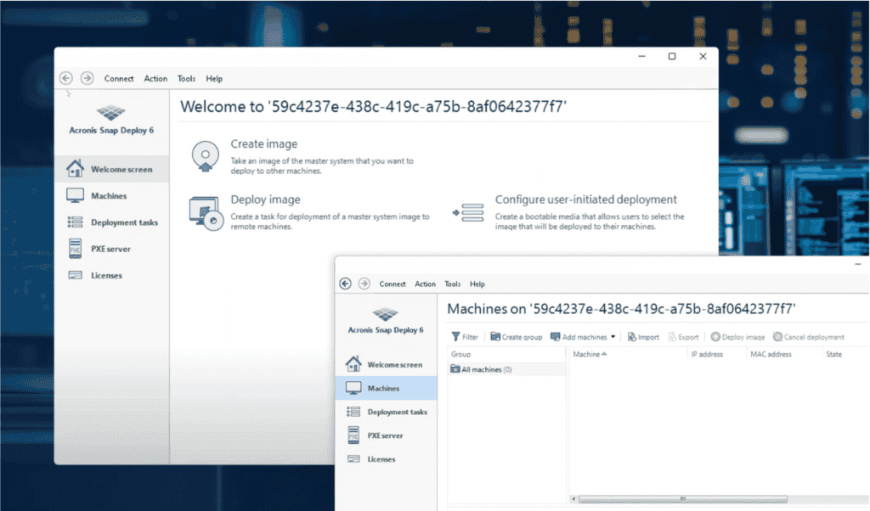Minimize the Welcome window
The image size is (870, 511).
[x=642, y=57]
